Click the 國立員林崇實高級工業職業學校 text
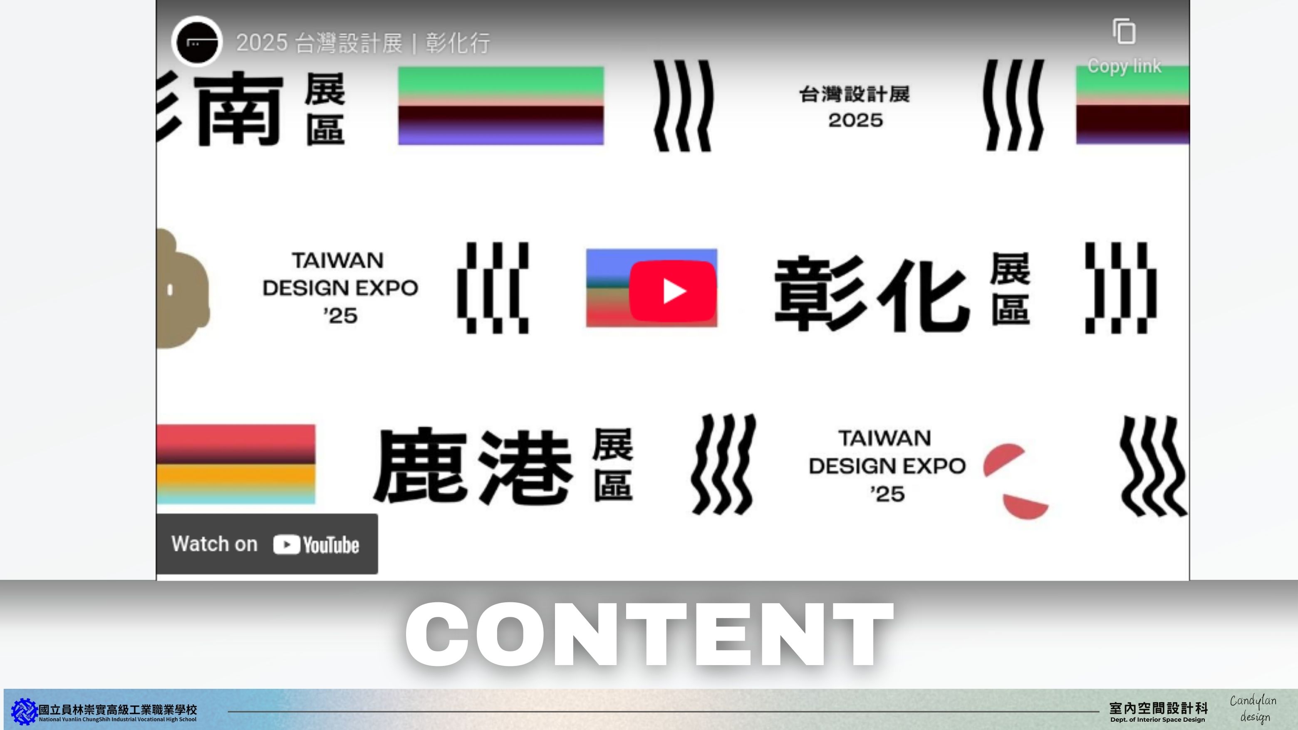Image resolution: width=1298 pixels, height=730 pixels. coord(118,709)
